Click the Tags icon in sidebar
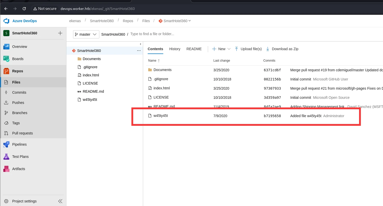The height and width of the screenshot is (206, 383). pos(6,123)
